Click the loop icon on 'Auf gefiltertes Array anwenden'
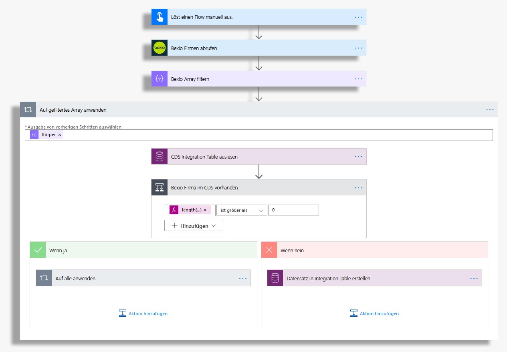 [28, 109]
